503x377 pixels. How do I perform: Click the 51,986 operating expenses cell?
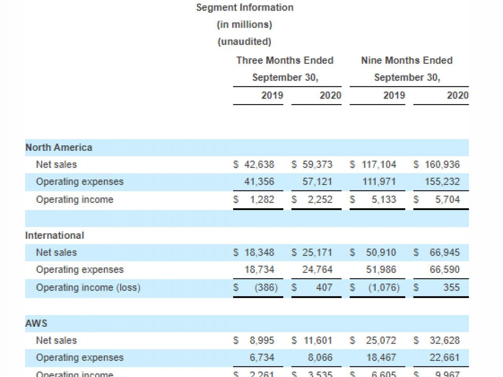[x=381, y=270]
